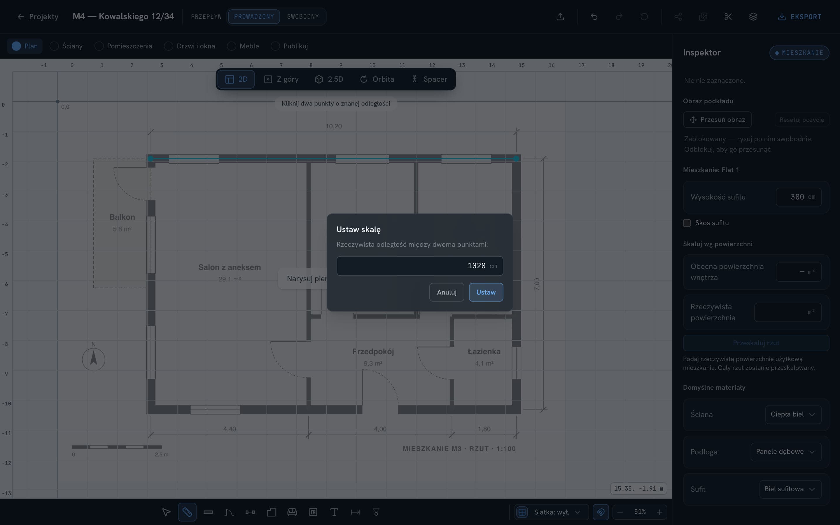Click the upload icon in header
The width and height of the screenshot is (840, 525).
pyautogui.click(x=560, y=17)
